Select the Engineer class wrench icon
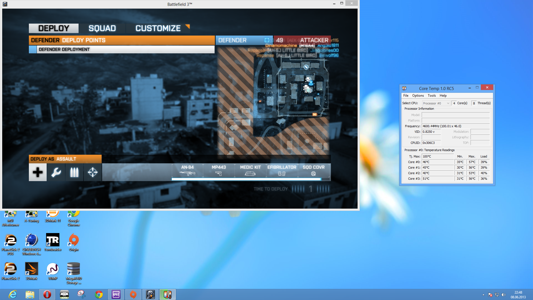Viewport: 533px width, 300px height. pyautogui.click(x=56, y=172)
